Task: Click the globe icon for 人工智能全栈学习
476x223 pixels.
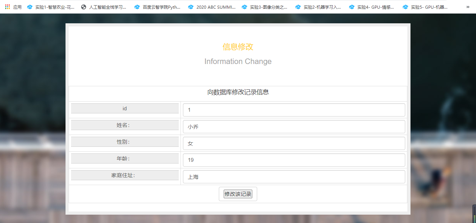Action: point(83,7)
